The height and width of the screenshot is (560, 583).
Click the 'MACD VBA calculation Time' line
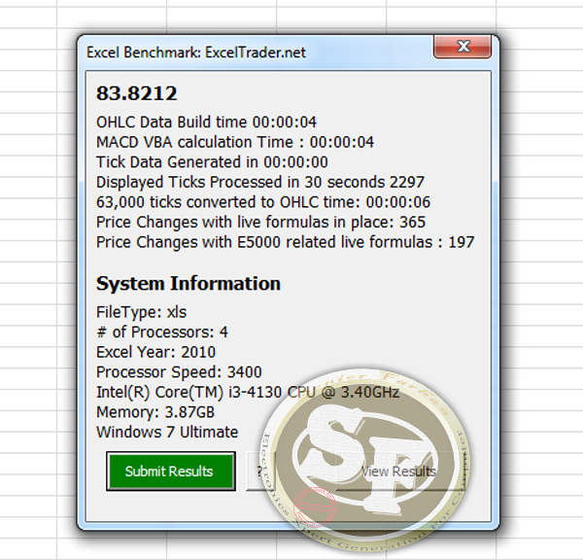pos(235,142)
